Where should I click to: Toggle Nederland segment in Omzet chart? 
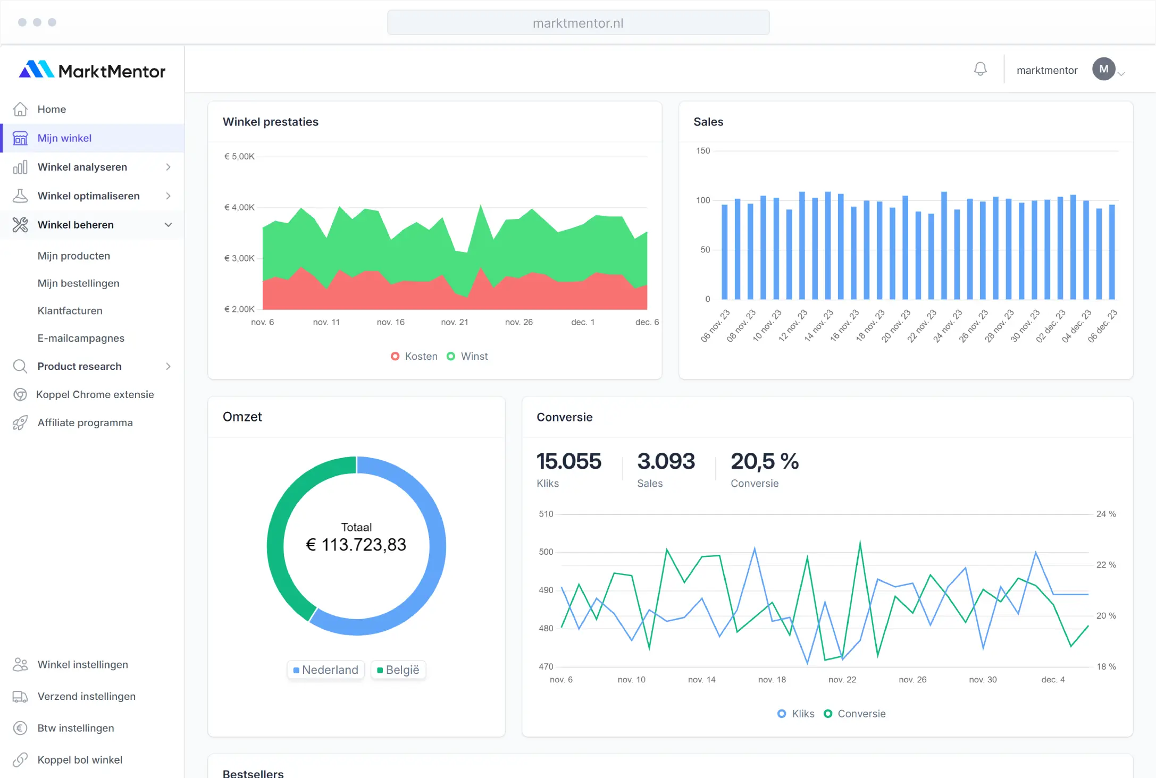tap(324, 670)
